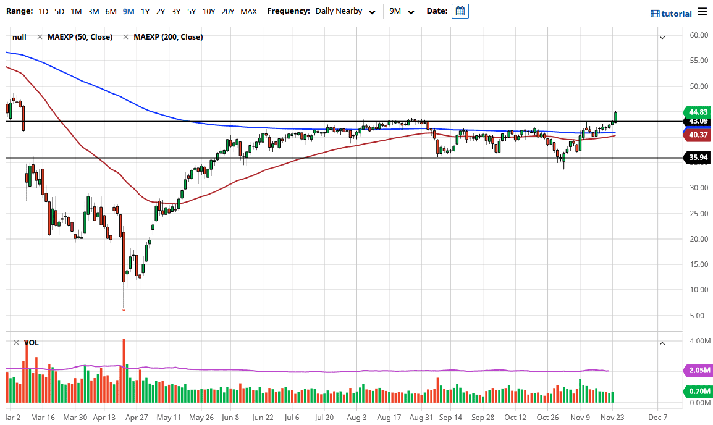Image resolution: width=713 pixels, height=425 pixels.
Task: Select the MAX range option
Action: (249, 11)
